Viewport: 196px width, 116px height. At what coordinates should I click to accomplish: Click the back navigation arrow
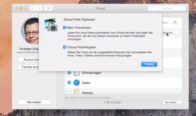(x=33, y=8)
